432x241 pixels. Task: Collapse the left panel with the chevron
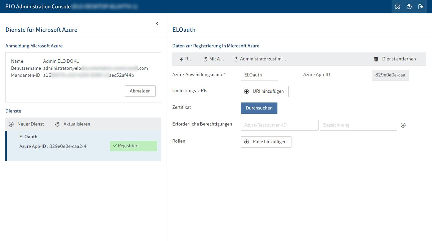tap(157, 23)
